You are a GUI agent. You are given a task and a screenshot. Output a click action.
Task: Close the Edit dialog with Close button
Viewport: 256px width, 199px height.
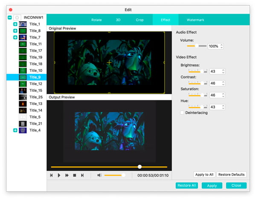click(236, 185)
